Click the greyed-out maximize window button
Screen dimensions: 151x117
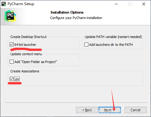[x=130, y=4]
